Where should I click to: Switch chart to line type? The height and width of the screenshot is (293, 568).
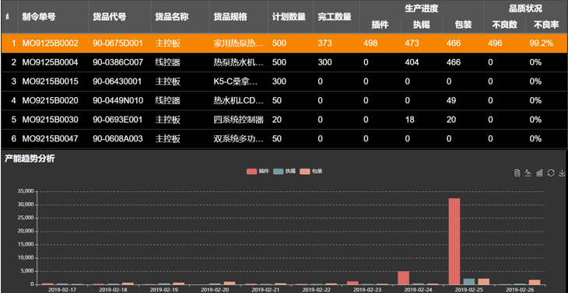[x=528, y=173]
